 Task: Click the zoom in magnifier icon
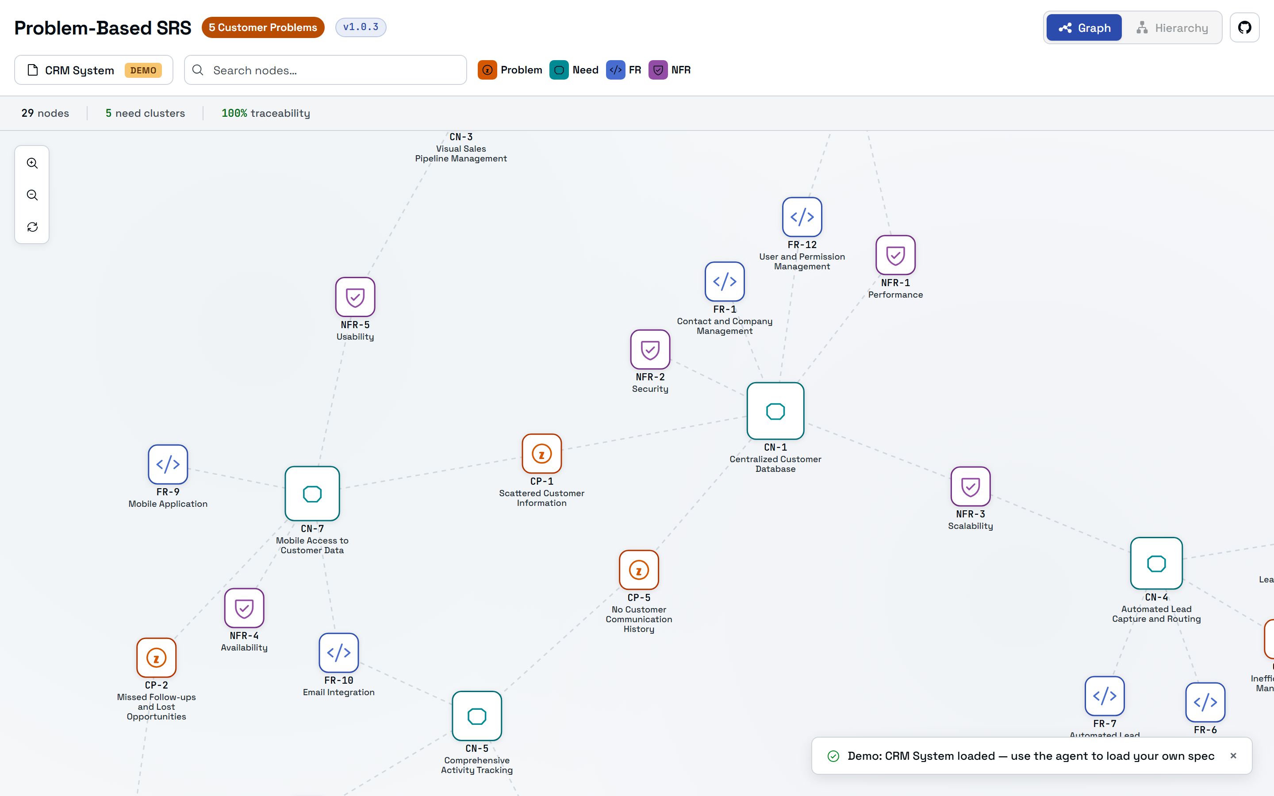(x=32, y=163)
